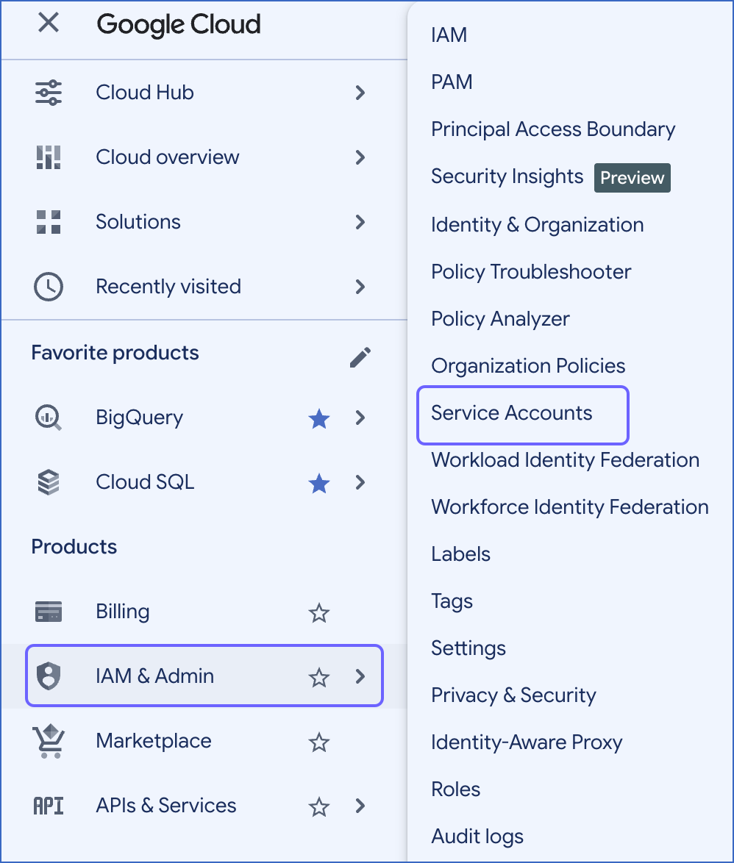
Task: Expand the Cloud Hub submenu chevron
Action: [x=360, y=93]
